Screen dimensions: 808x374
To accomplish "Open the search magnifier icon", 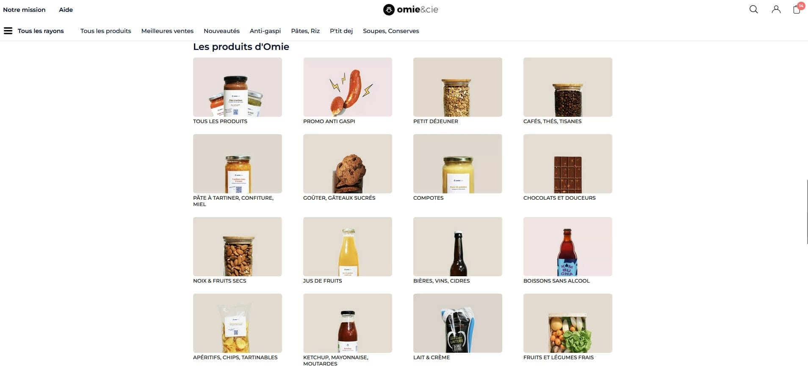I will [753, 9].
